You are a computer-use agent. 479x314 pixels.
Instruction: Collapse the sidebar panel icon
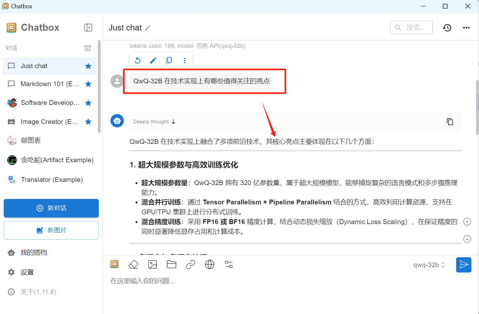coord(88,28)
